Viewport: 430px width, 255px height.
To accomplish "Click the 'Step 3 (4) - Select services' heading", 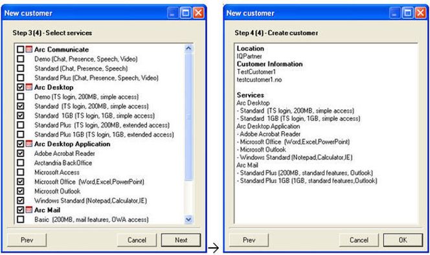I will click(x=52, y=33).
